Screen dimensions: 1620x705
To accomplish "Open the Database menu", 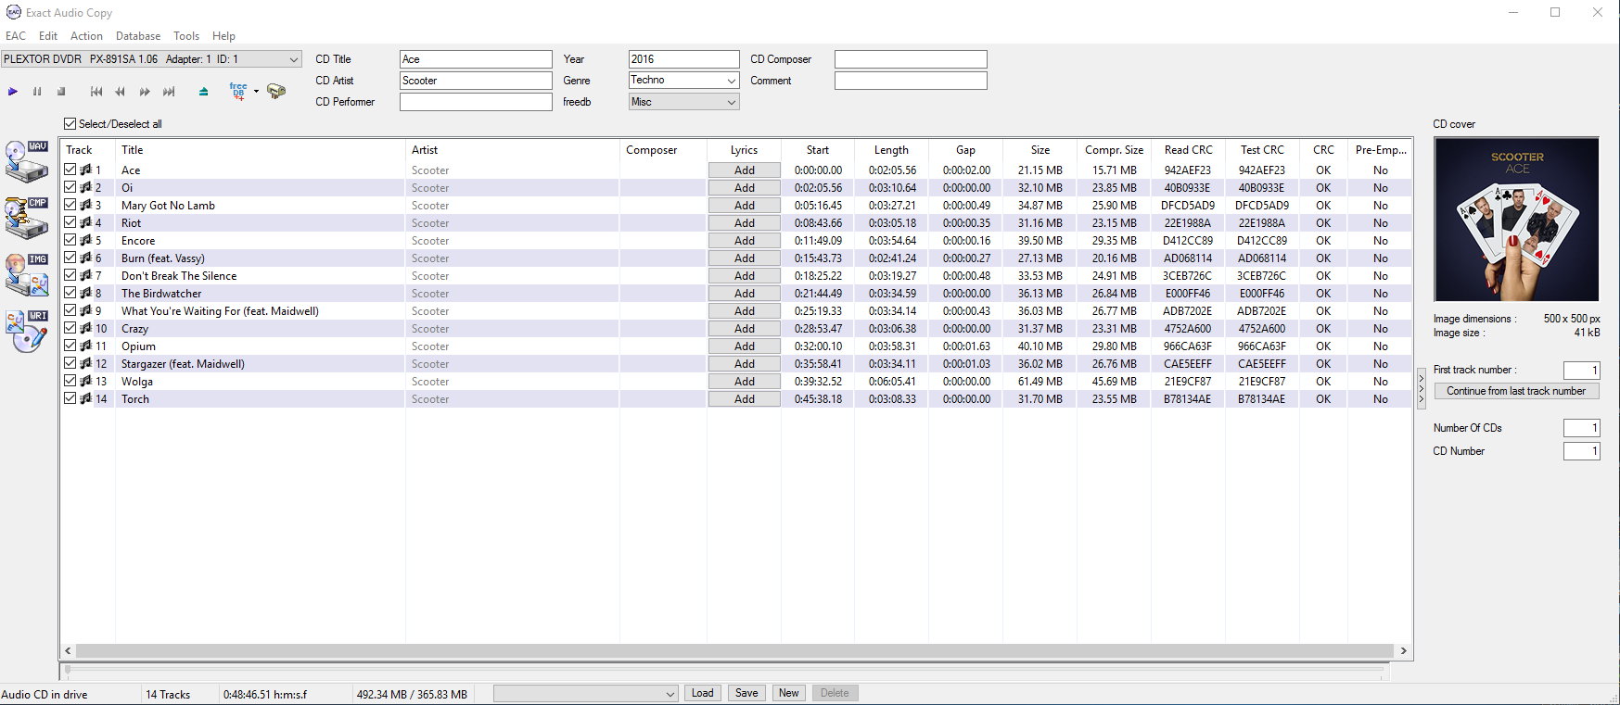I will (x=137, y=36).
